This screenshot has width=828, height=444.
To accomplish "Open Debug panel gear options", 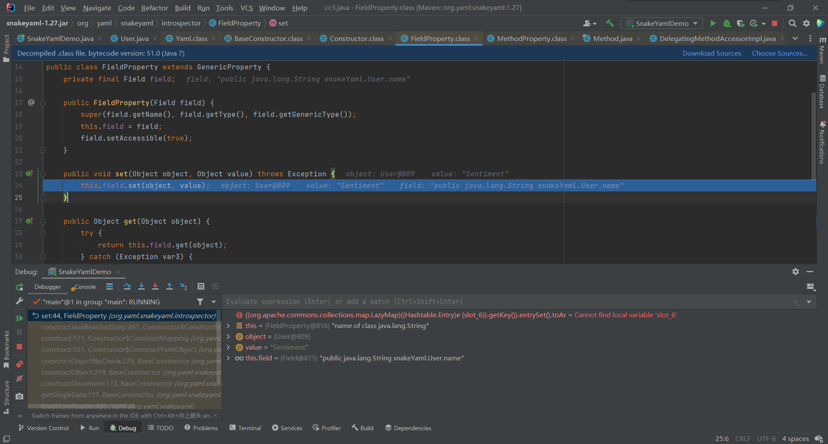I will (x=796, y=272).
